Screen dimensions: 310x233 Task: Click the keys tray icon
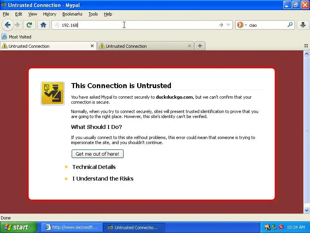(267, 227)
